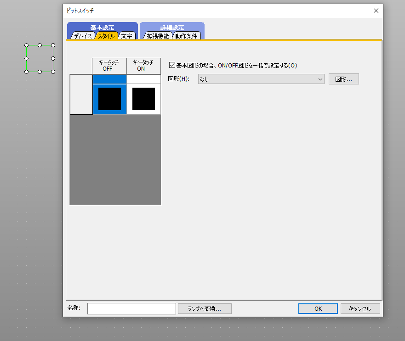Screen dimensions: 405x341
Task: Click the キータッチ OFF column header
Action: point(109,66)
